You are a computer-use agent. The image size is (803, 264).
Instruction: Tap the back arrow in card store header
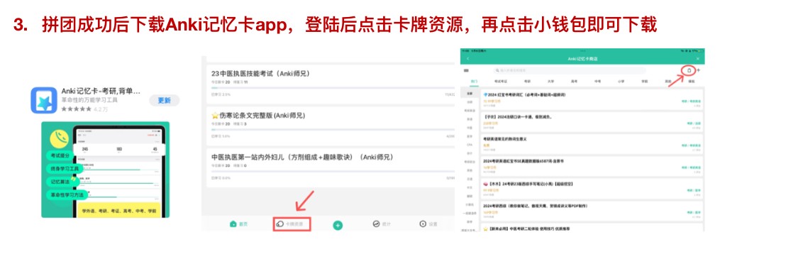[467, 59]
